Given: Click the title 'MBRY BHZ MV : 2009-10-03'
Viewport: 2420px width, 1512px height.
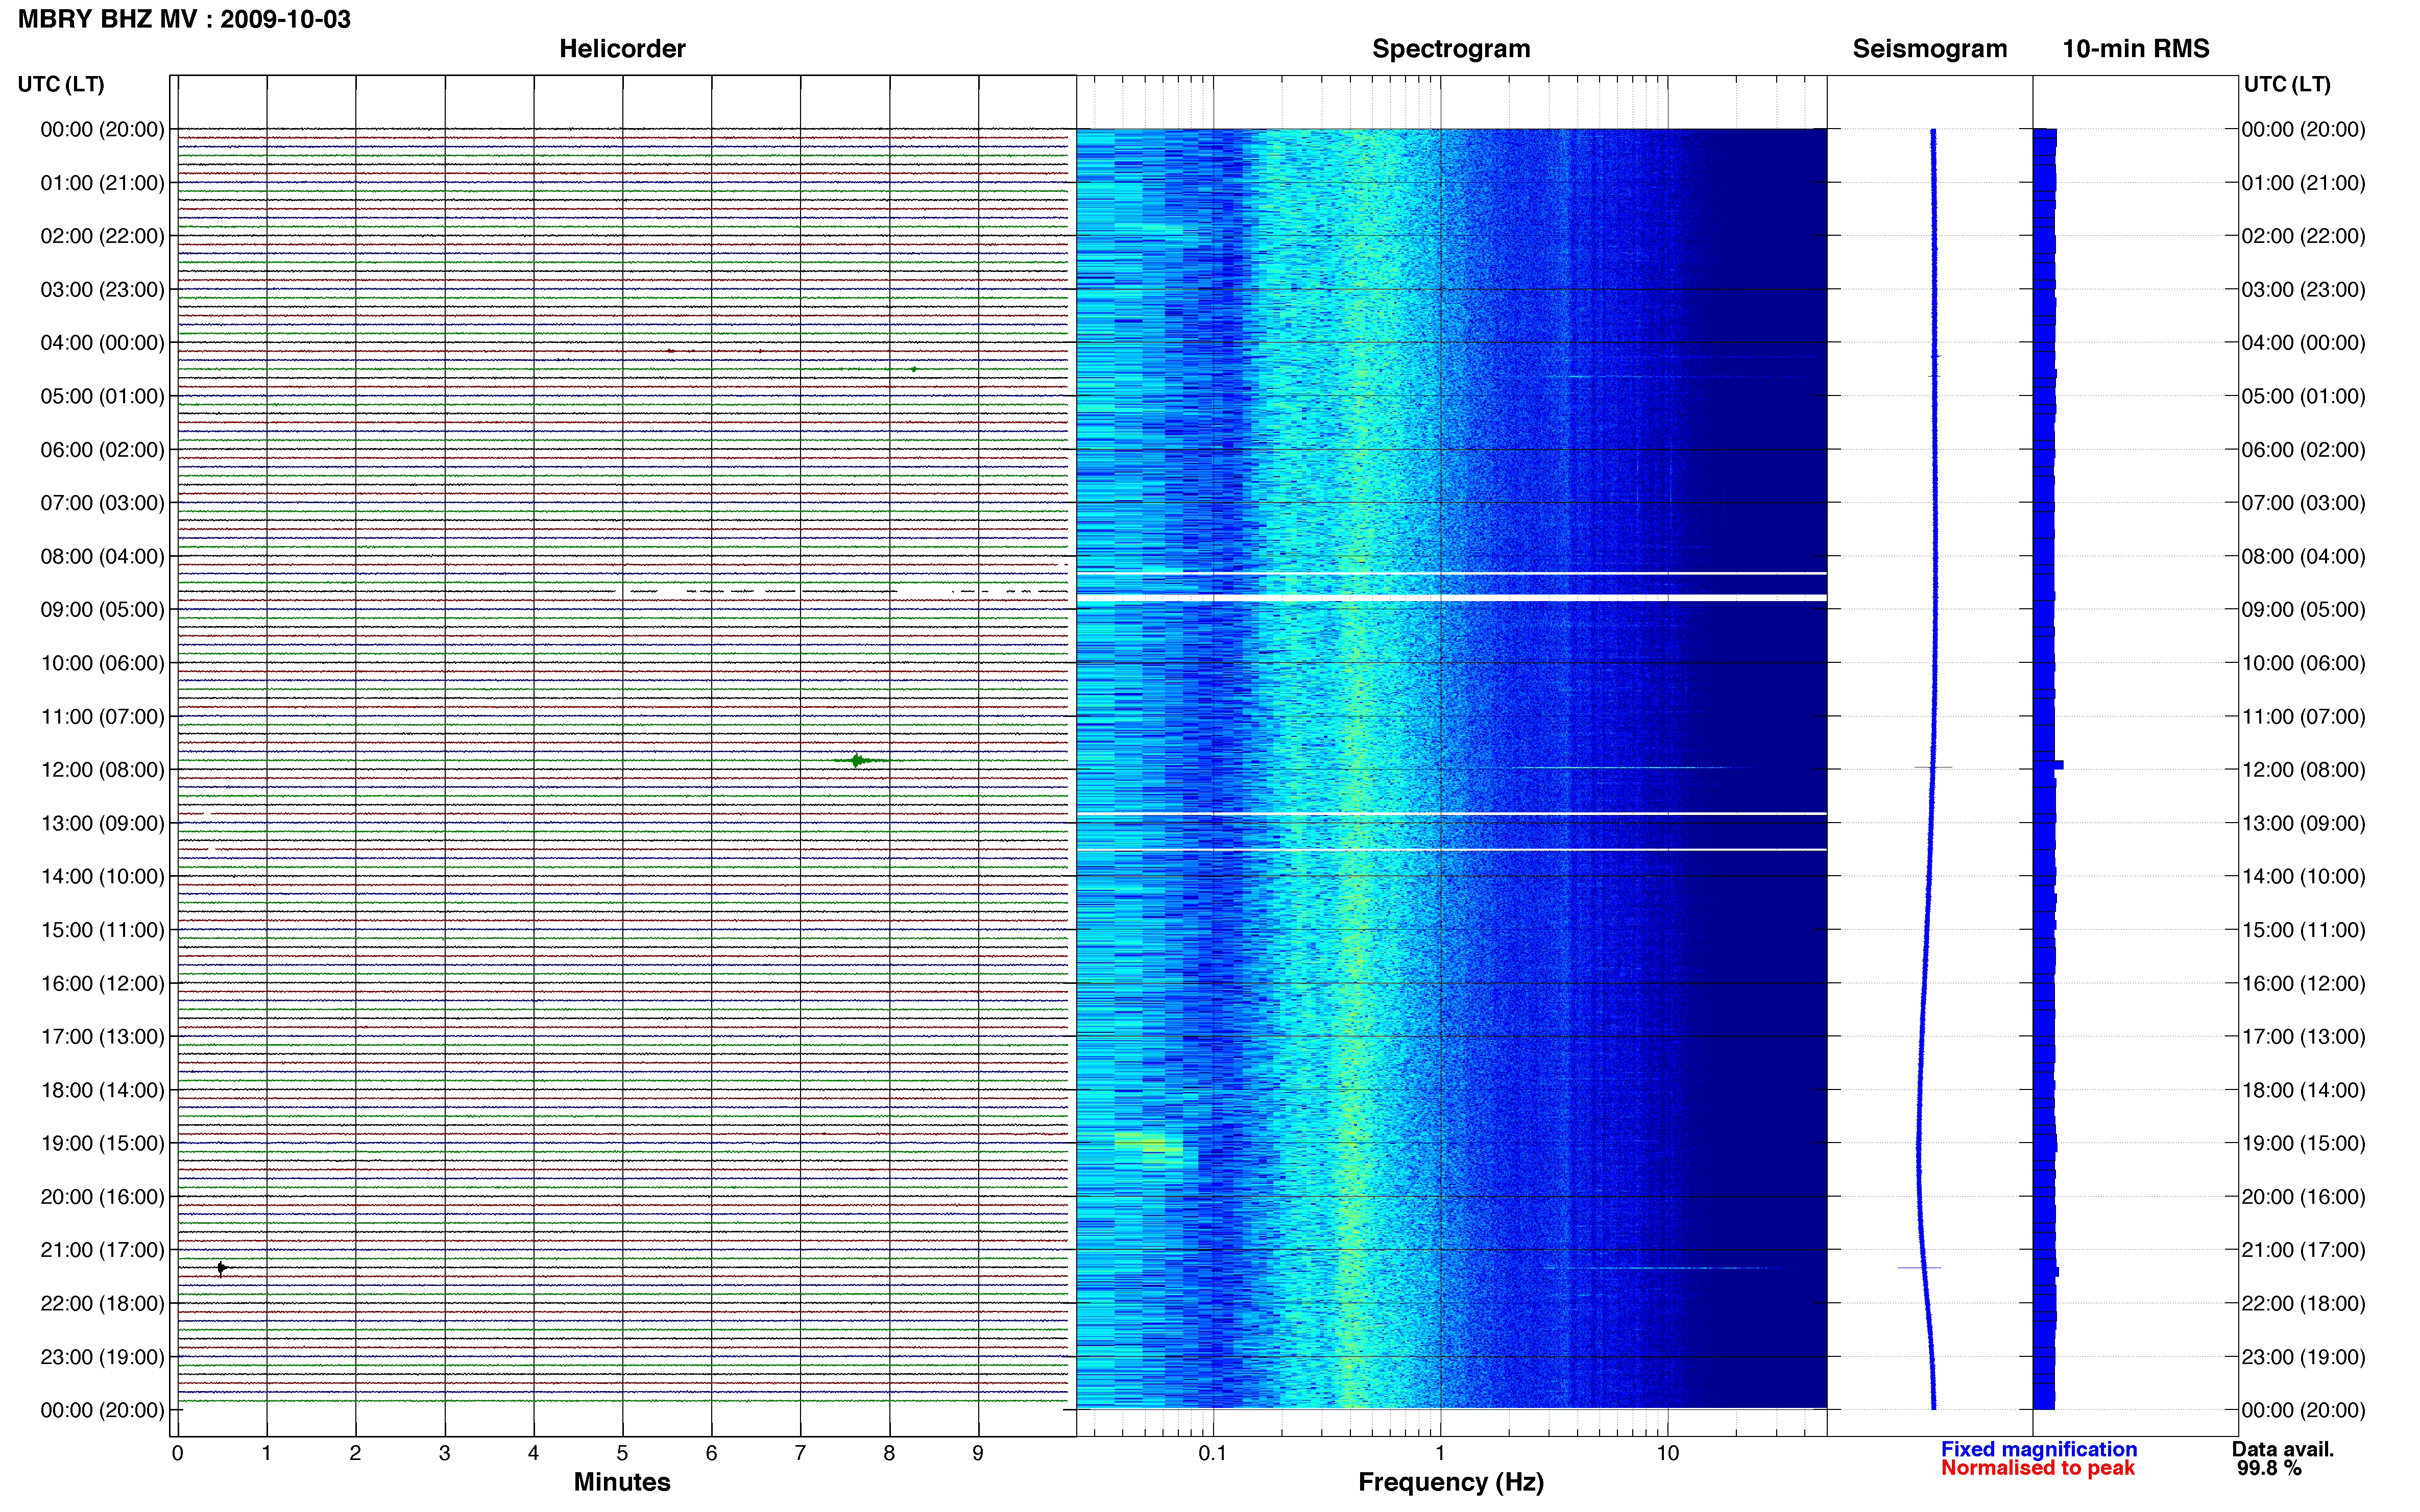Looking at the screenshot, I should point(184,19).
